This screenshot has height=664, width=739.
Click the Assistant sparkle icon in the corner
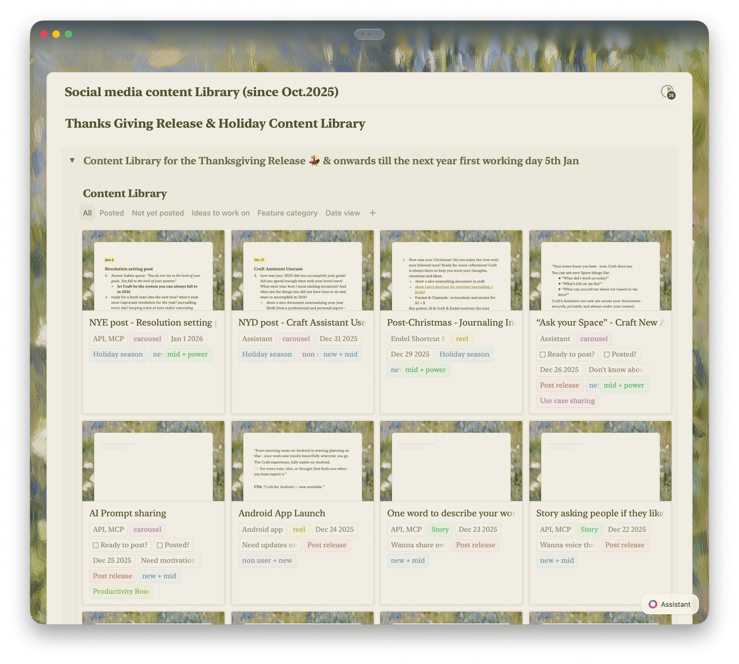coord(652,604)
